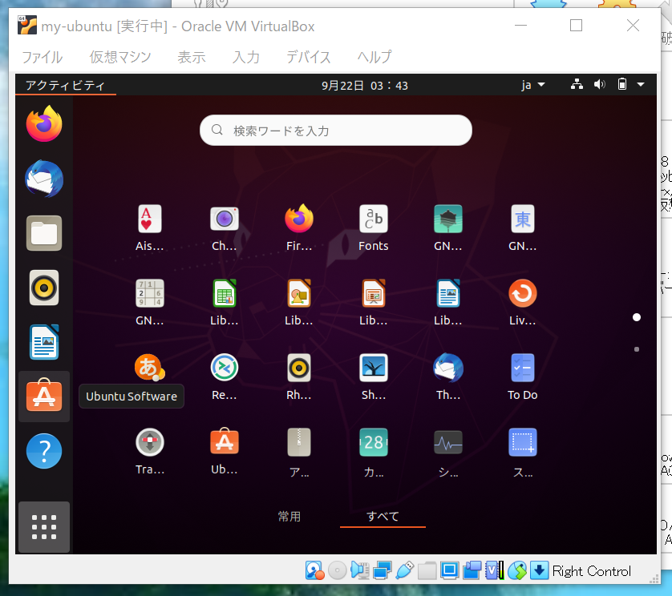Launch AisleRiot solitaire app
Viewport: 672px width, 596px height.
pyautogui.click(x=150, y=228)
